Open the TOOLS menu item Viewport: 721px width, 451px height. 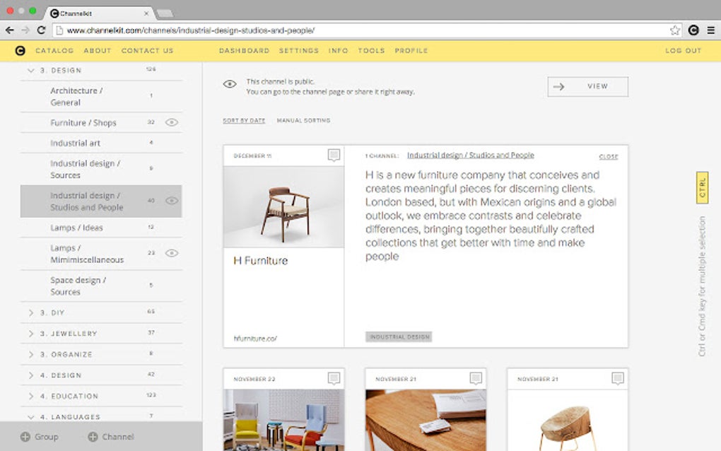[x=372, y=51]
